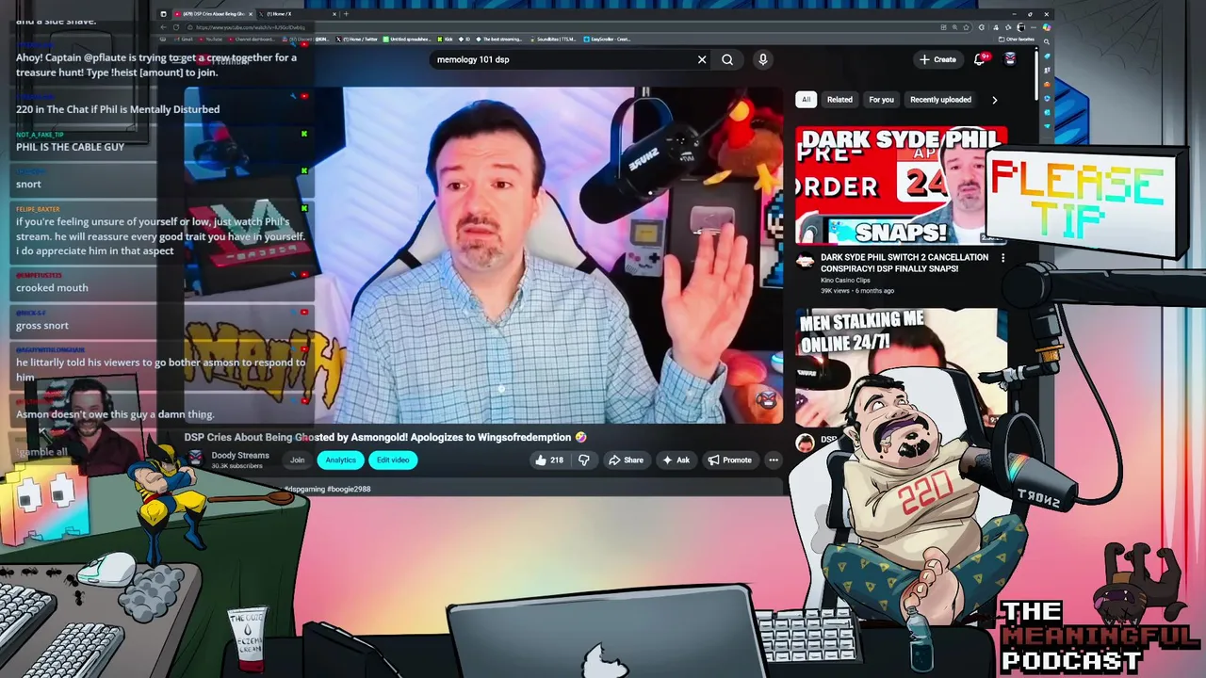
Task: Select the 'For you' filter chip
Action: (881, 99)
